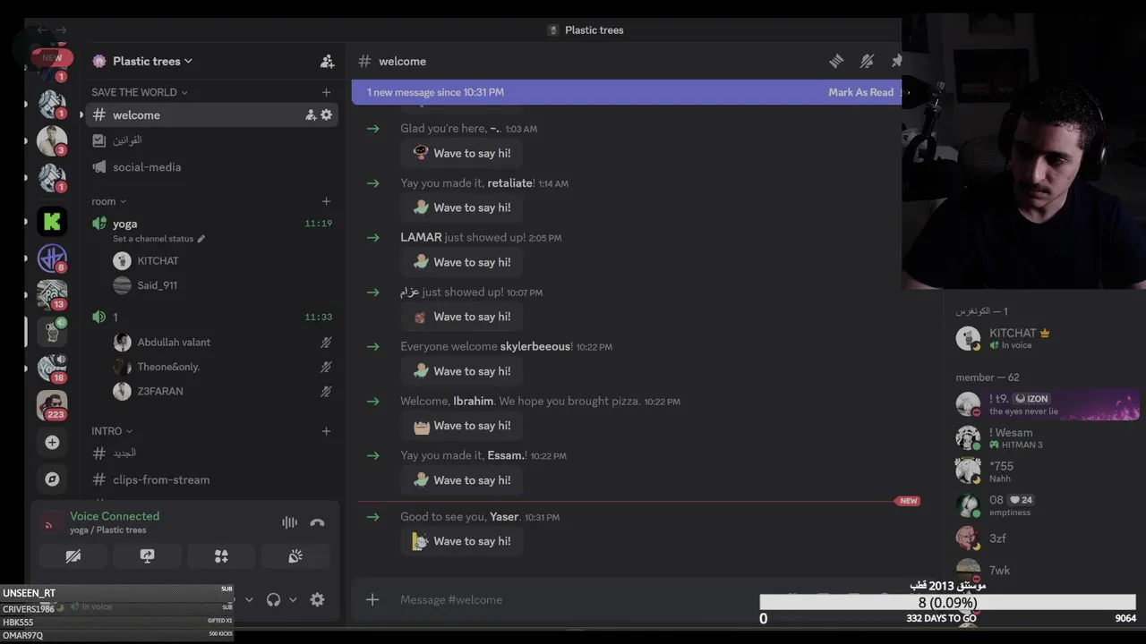1146x644 pixels.
Task: Open output device dropdown beside headphones
Action: point(293,599)
